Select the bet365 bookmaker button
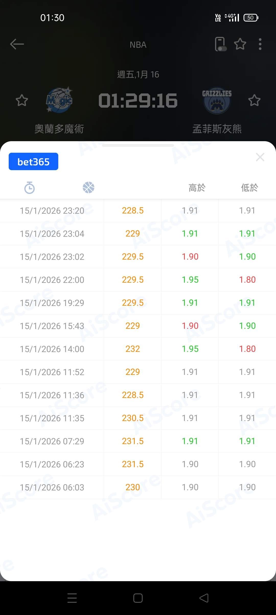The width and height of the screenshot is (276, 615). click(x=33, y=162)
